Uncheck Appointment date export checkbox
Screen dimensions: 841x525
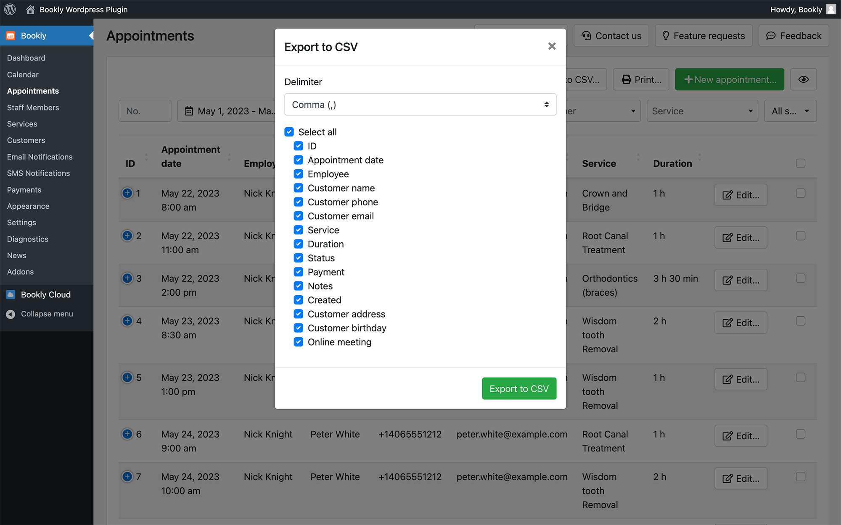coord(298,160)
